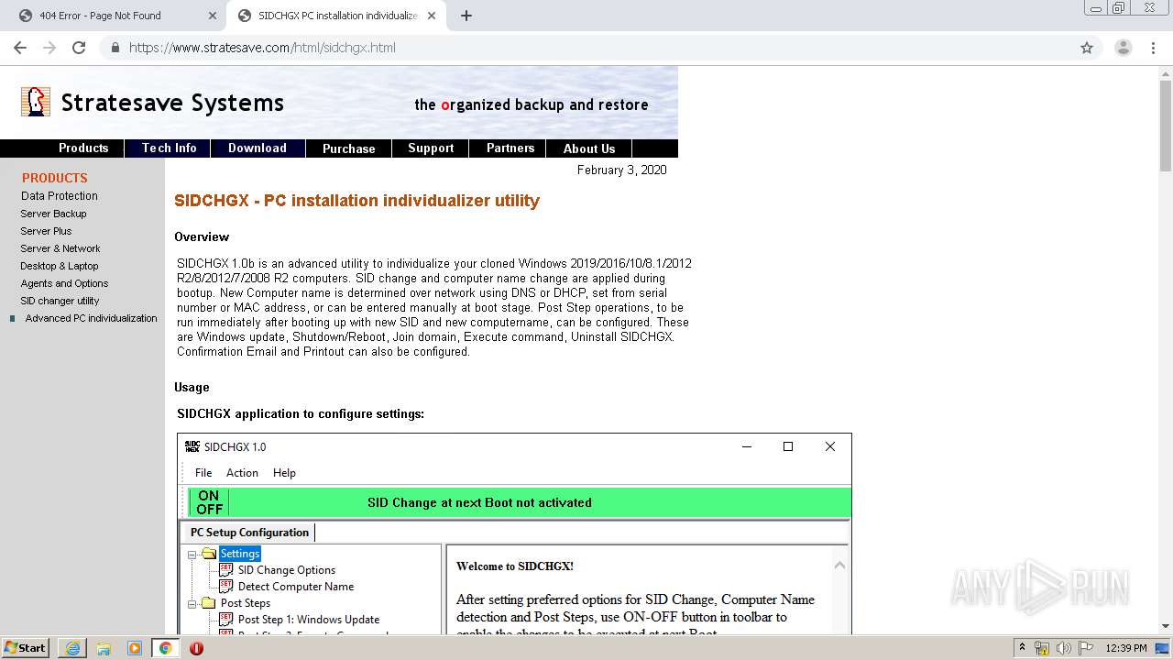Bookmark this page with the star icon

click(x=1087, y=48)
